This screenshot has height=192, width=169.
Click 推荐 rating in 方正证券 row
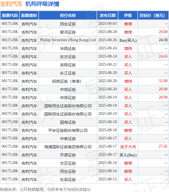click(x=128, y=163)
